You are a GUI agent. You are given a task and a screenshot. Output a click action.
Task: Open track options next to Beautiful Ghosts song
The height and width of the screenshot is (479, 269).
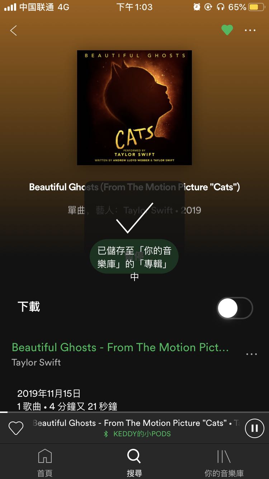point(251,354)
